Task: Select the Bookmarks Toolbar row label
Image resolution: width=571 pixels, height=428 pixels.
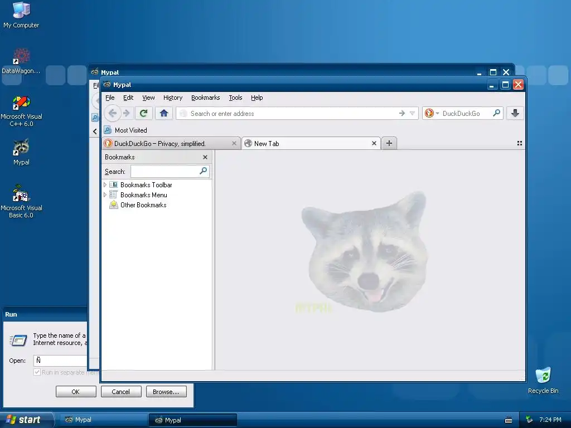Action: click(x=146, y=184)
